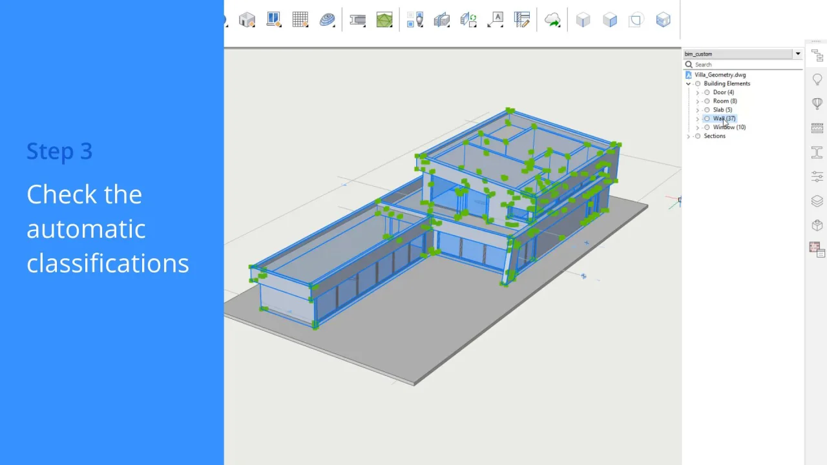Image resolution: width=827 pixels, height=465 pixels.
Task: Expand the Room (8) tree node
Action: click(697, 101)
